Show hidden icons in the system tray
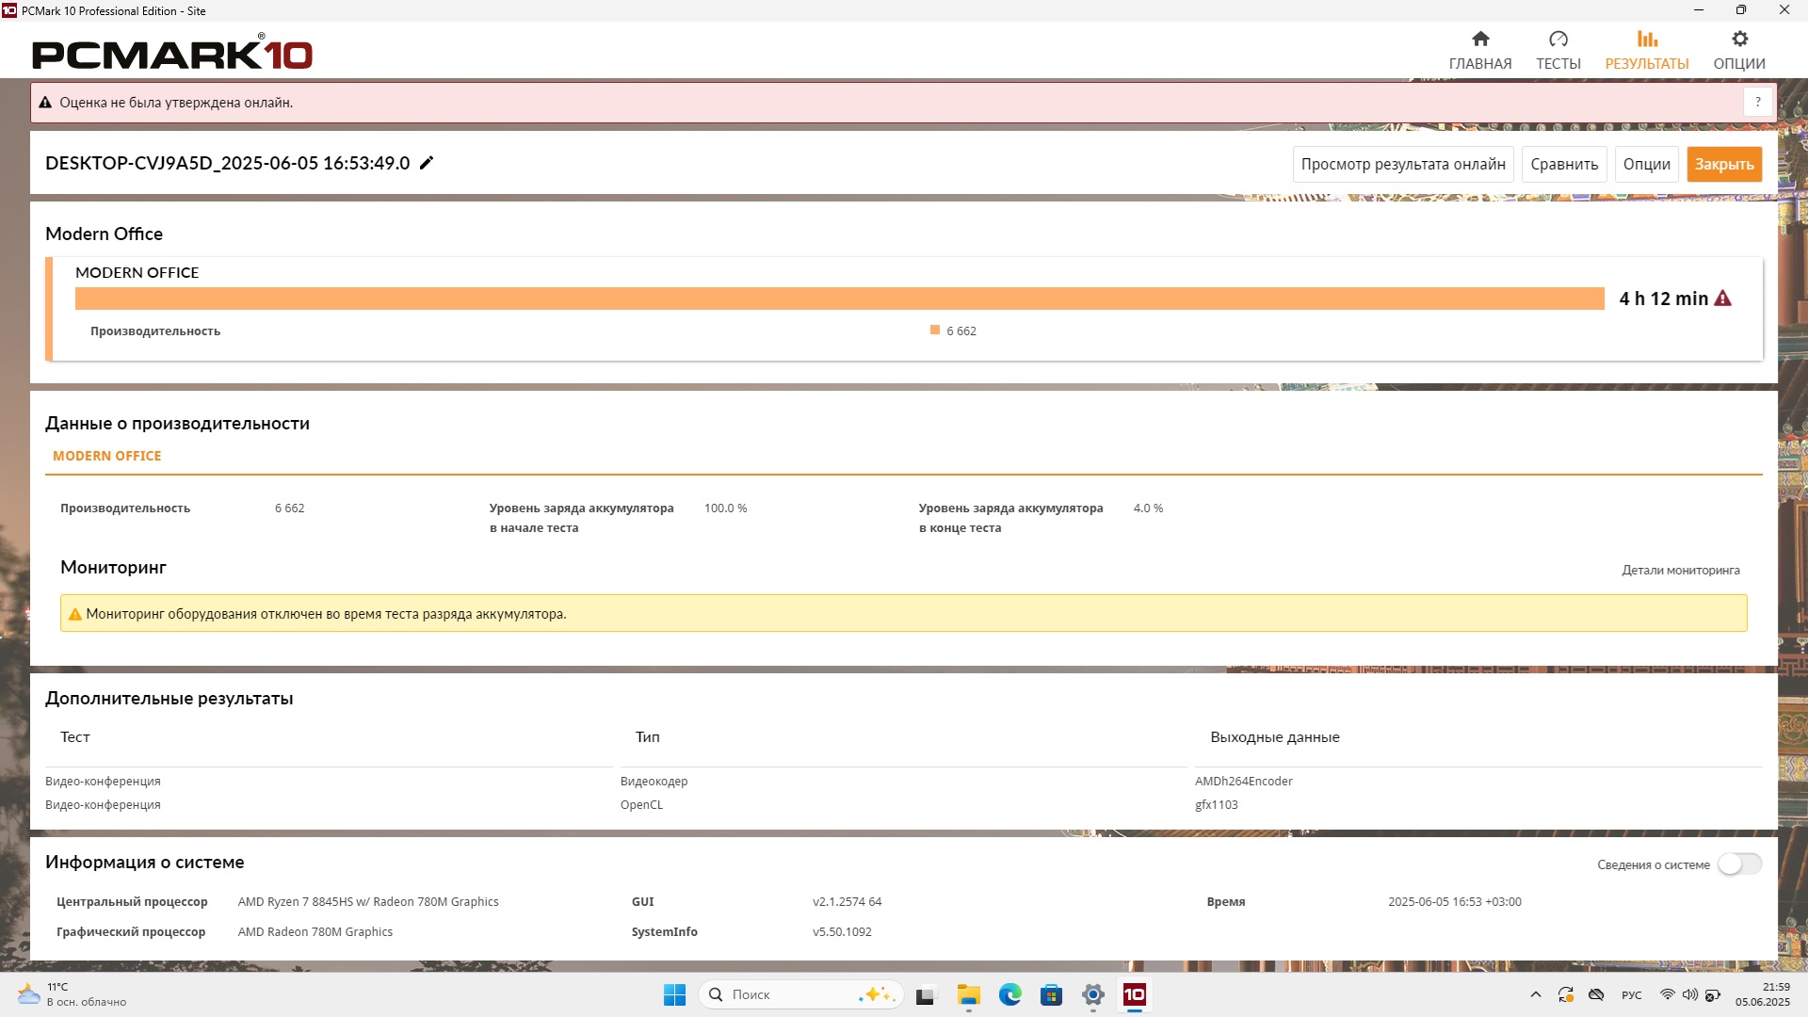This screenshot has height=1017, width=1808. 1535,994
